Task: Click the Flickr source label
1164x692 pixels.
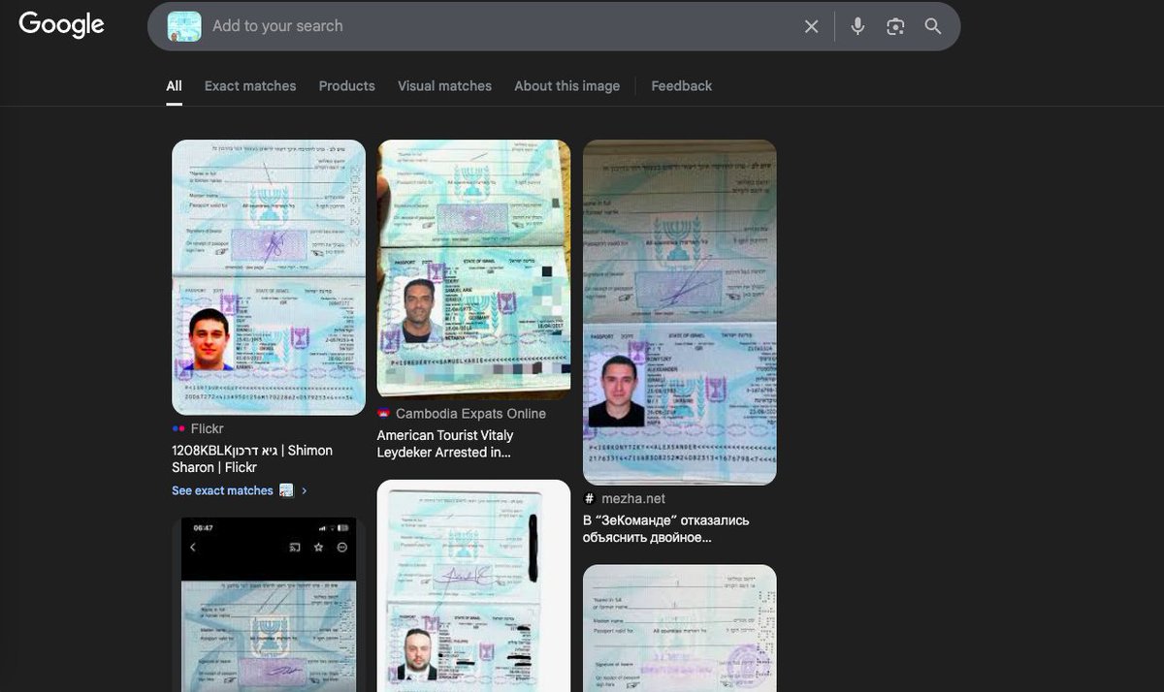Action: tap(207, 428)
